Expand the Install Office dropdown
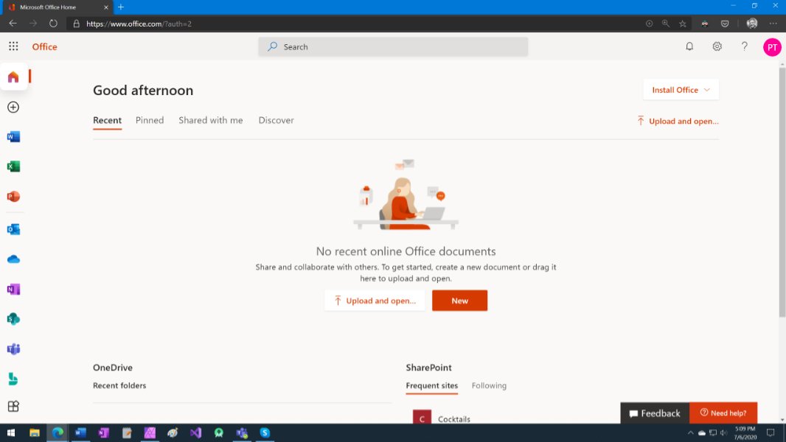This screenshot has width=786, height=442. [x=681, y=90]
